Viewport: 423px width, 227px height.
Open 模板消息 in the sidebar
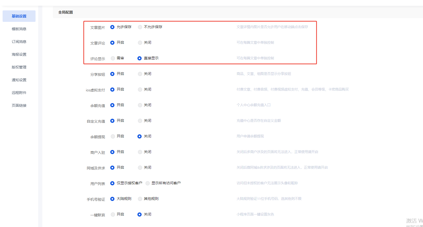[x=19, y=29]
